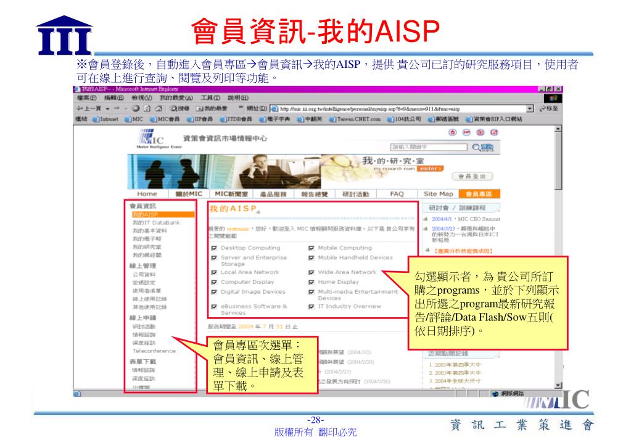Image resolution: width=631 pixels, height=437 pixels.
Task: Open the 電子字典 link bar shortcut
Action: (274, 119)
